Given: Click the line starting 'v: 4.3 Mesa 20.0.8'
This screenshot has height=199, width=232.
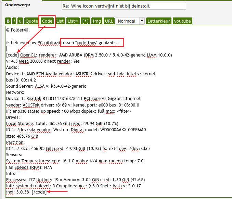Looking at the screenshot, I should coord(43,61).
